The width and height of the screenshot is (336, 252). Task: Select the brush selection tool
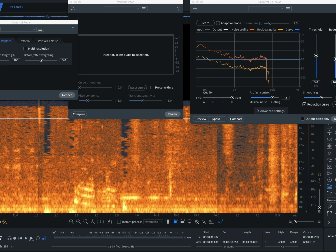(x=197, y=222)
